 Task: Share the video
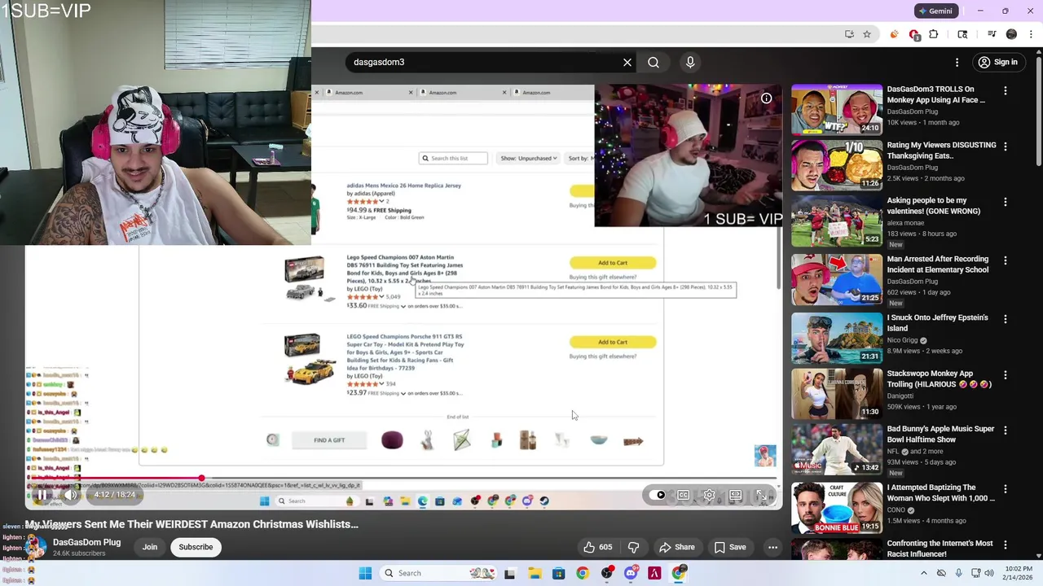(677, 547)
